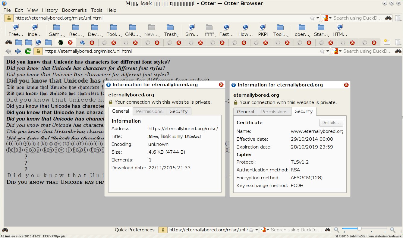Open the Rec… bookmark folder
The height and width of the screenshot is (238, 403).
tap(76, 30)
